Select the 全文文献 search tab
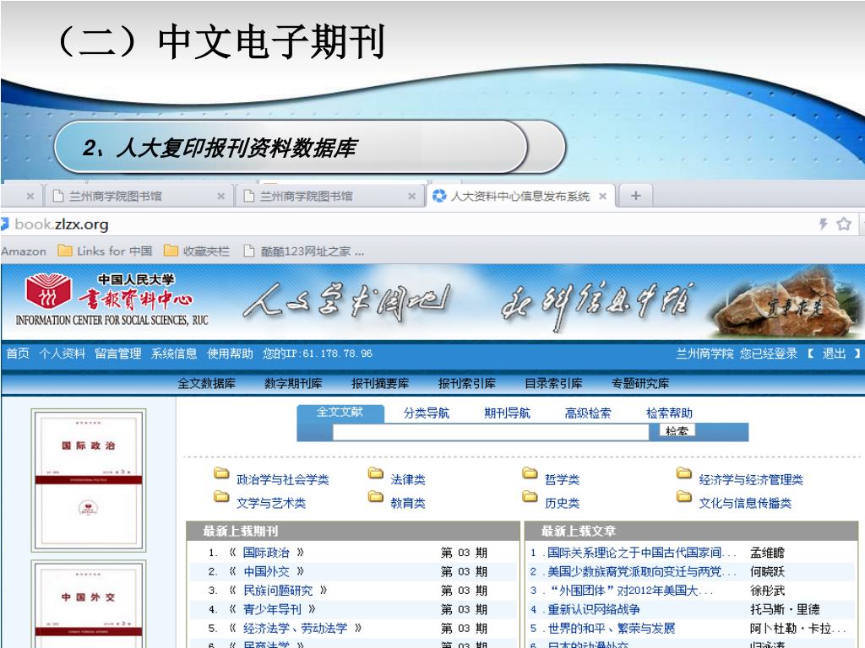This screenshot has width=865, height=648. click(340, 412)
